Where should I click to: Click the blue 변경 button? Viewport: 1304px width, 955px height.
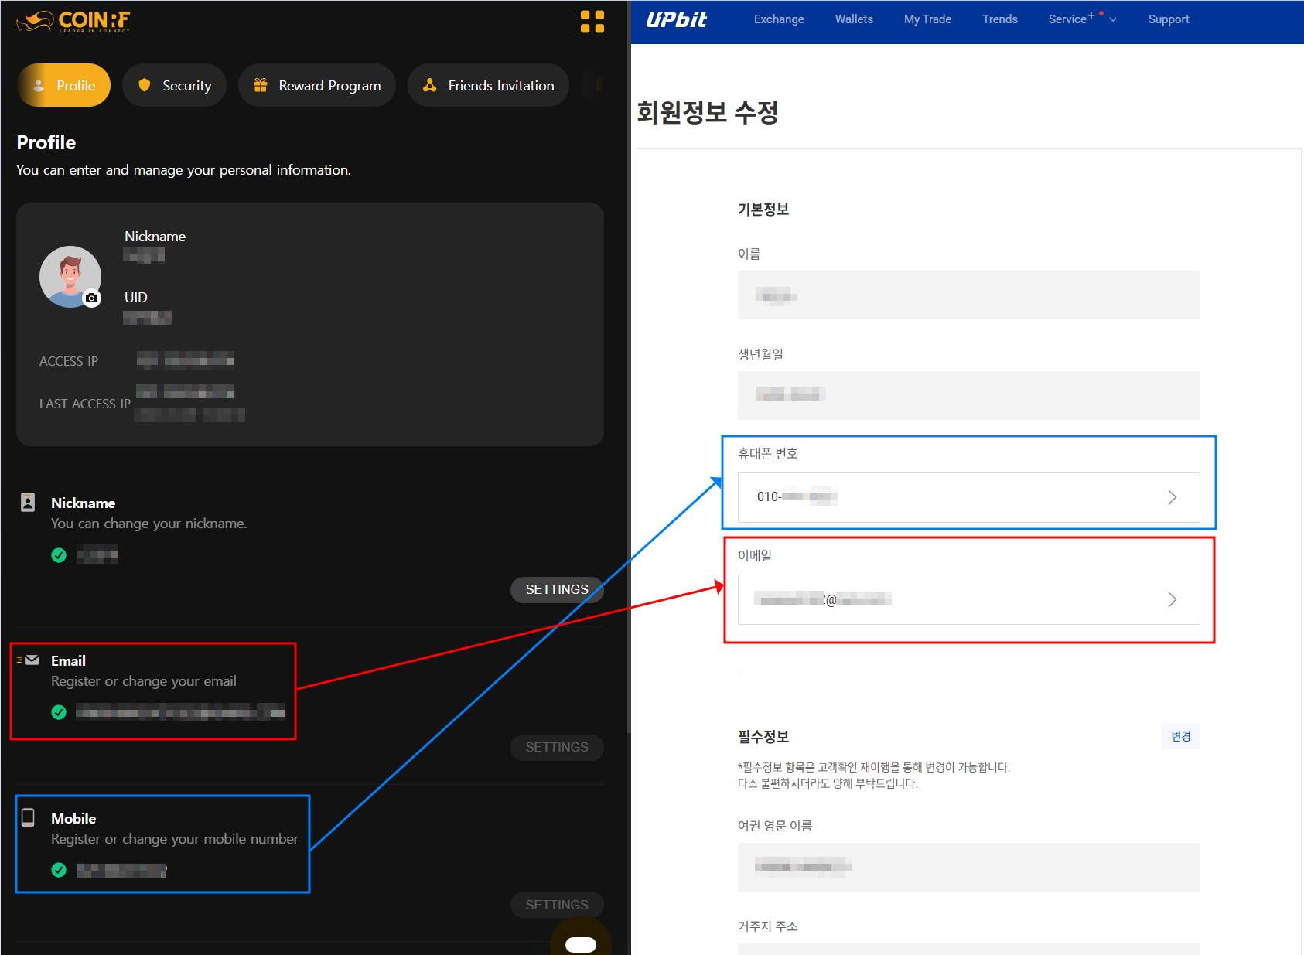[1180, 736]
